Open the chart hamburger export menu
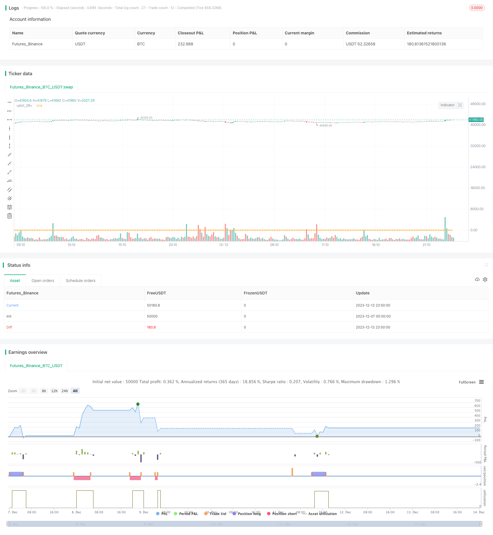Screen dimensions: 493x535 click(x=481, y=382)
